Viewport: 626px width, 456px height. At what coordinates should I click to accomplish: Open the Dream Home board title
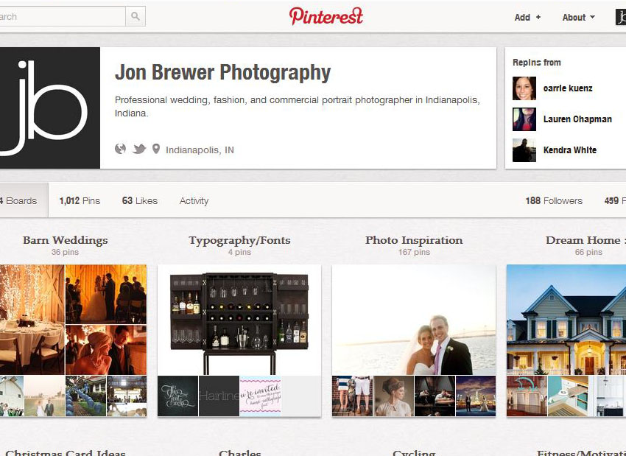pos(585,240)
